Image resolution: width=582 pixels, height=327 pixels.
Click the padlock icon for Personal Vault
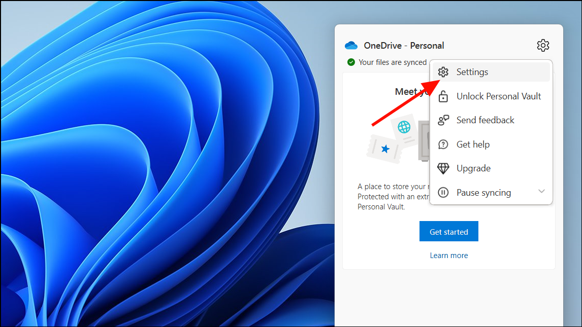(x=443, y=96)
